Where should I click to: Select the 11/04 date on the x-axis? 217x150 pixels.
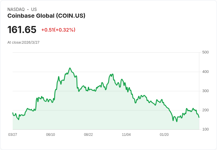click(126, 135)
